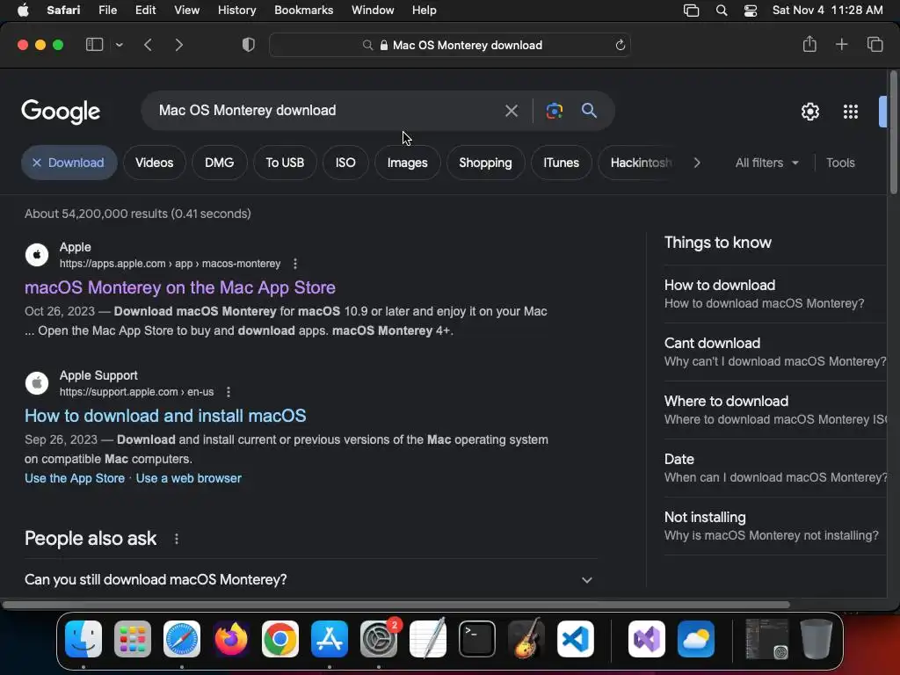Open Google quick settings gear
Screen dimensions: 900x675
pyautogui.click(x=809, y=112)
